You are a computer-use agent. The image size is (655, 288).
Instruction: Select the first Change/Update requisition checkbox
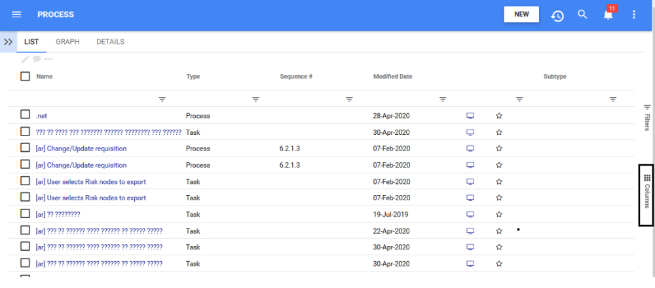click(25, 148)
